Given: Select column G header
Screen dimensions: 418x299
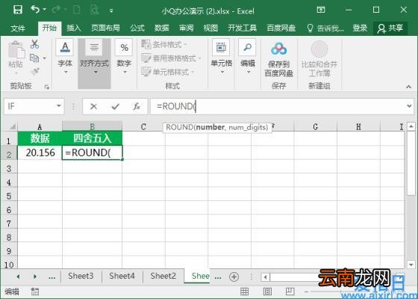Looking at the screenshot, I should tap(315, 126).
